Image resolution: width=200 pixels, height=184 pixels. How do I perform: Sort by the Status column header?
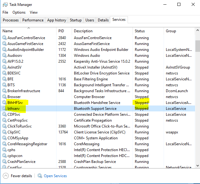pos(148,31)
